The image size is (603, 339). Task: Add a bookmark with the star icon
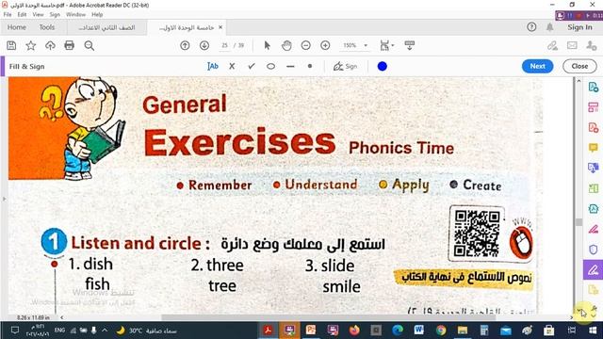click(x=31, y=45)
